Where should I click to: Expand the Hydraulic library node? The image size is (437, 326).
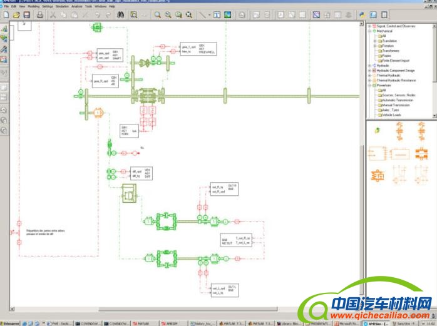tap(369, 65)
